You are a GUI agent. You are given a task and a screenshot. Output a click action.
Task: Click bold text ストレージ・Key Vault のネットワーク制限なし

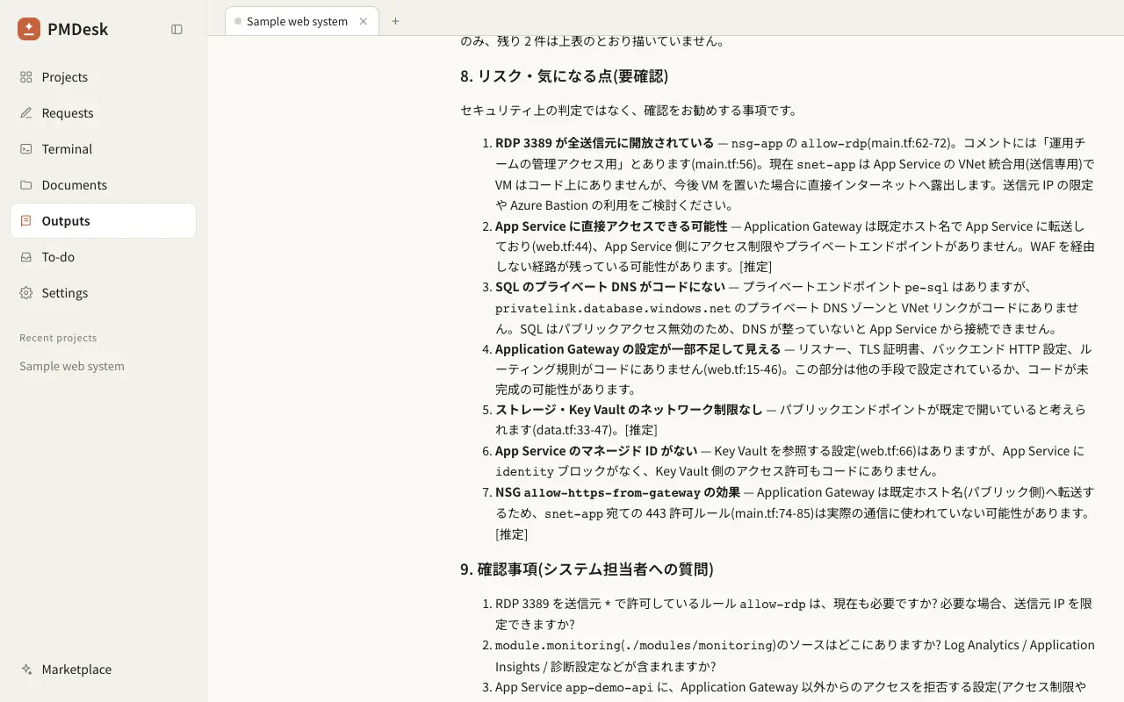(x=629, y=410)
